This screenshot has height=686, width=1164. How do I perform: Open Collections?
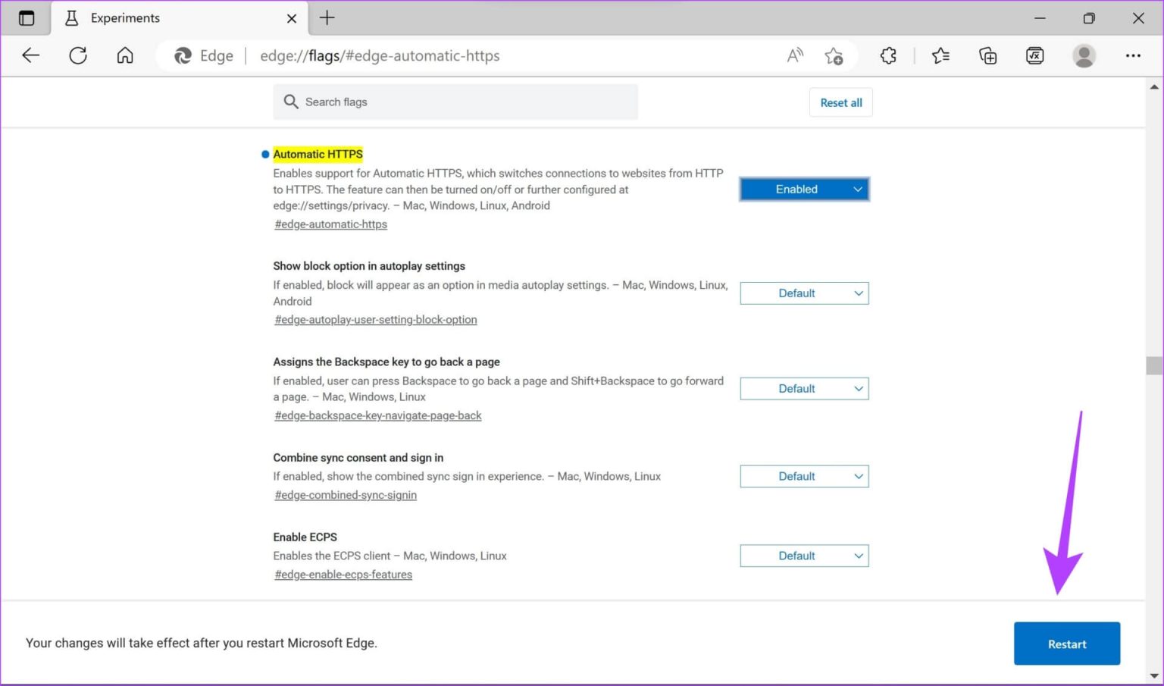(987, 55)
